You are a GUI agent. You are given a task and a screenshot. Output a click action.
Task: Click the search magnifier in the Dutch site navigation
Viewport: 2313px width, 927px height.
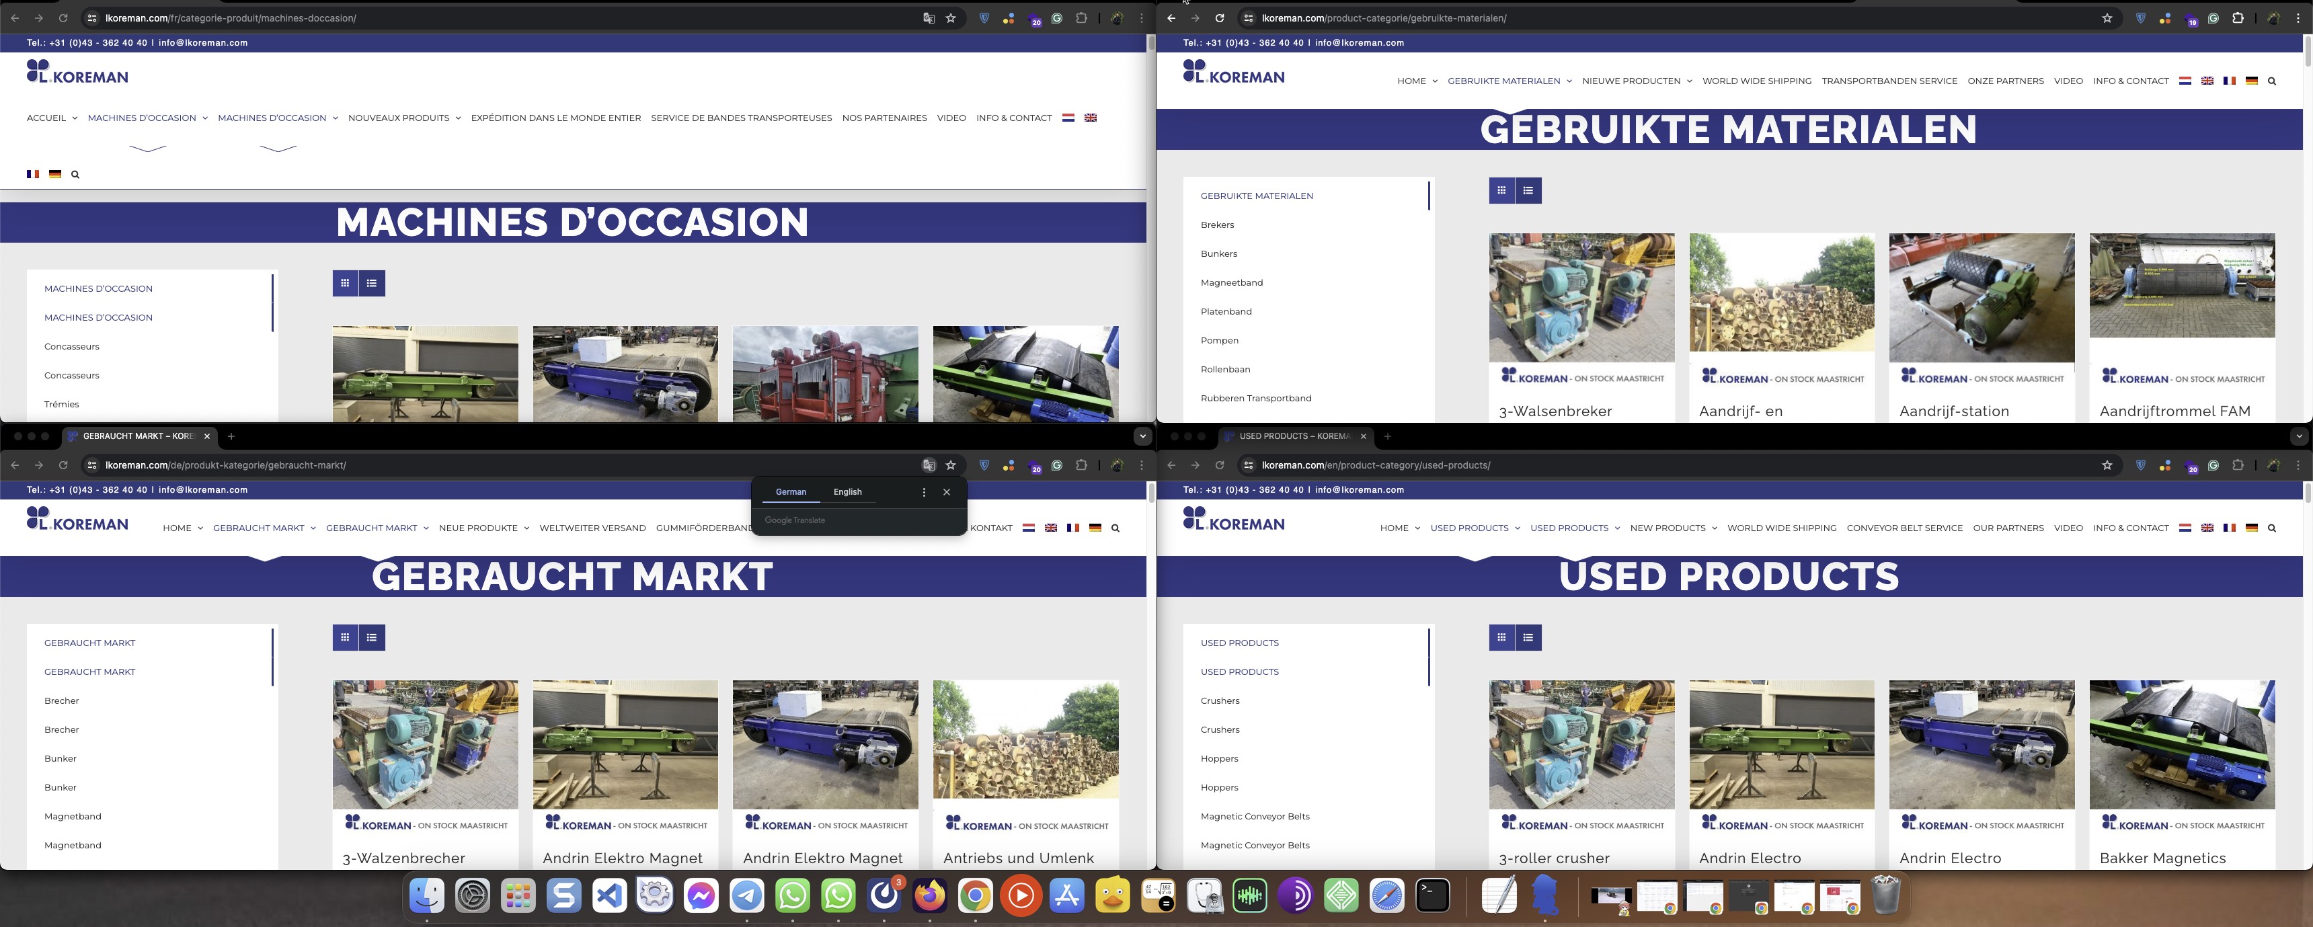tap(2272, 81)
